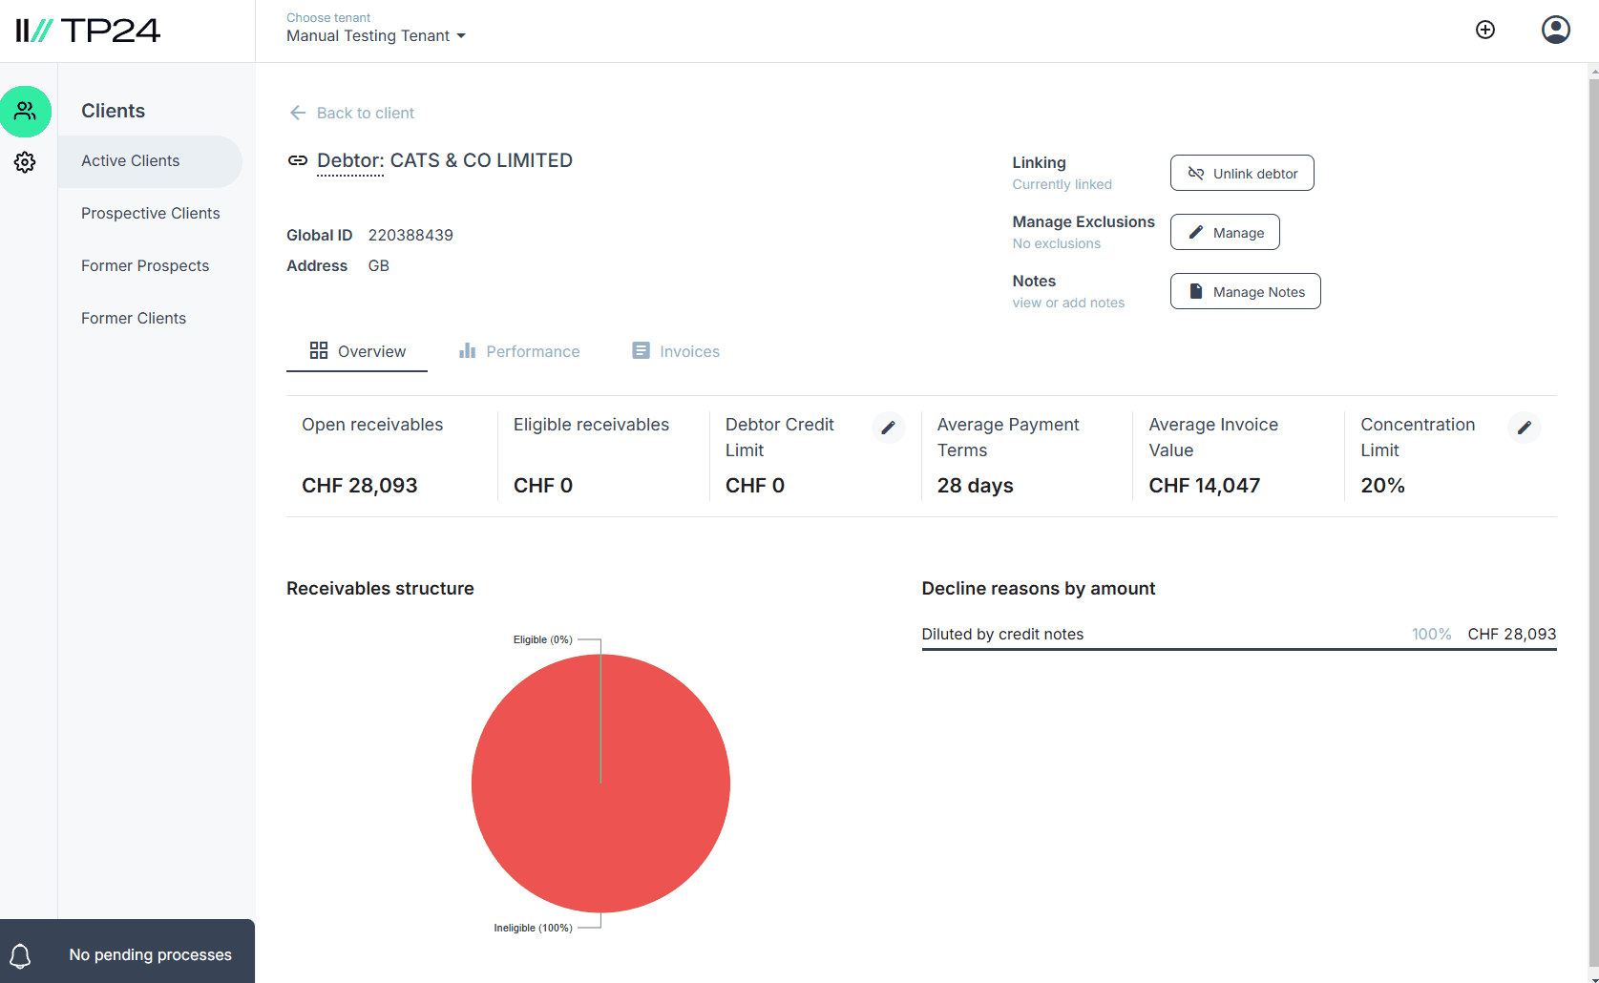
Task: Click the notification bell icon
Action: click(x=20, y=955)
